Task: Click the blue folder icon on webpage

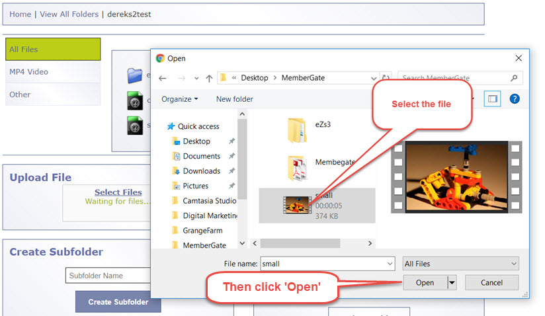Action: click(x=135, y=75)
